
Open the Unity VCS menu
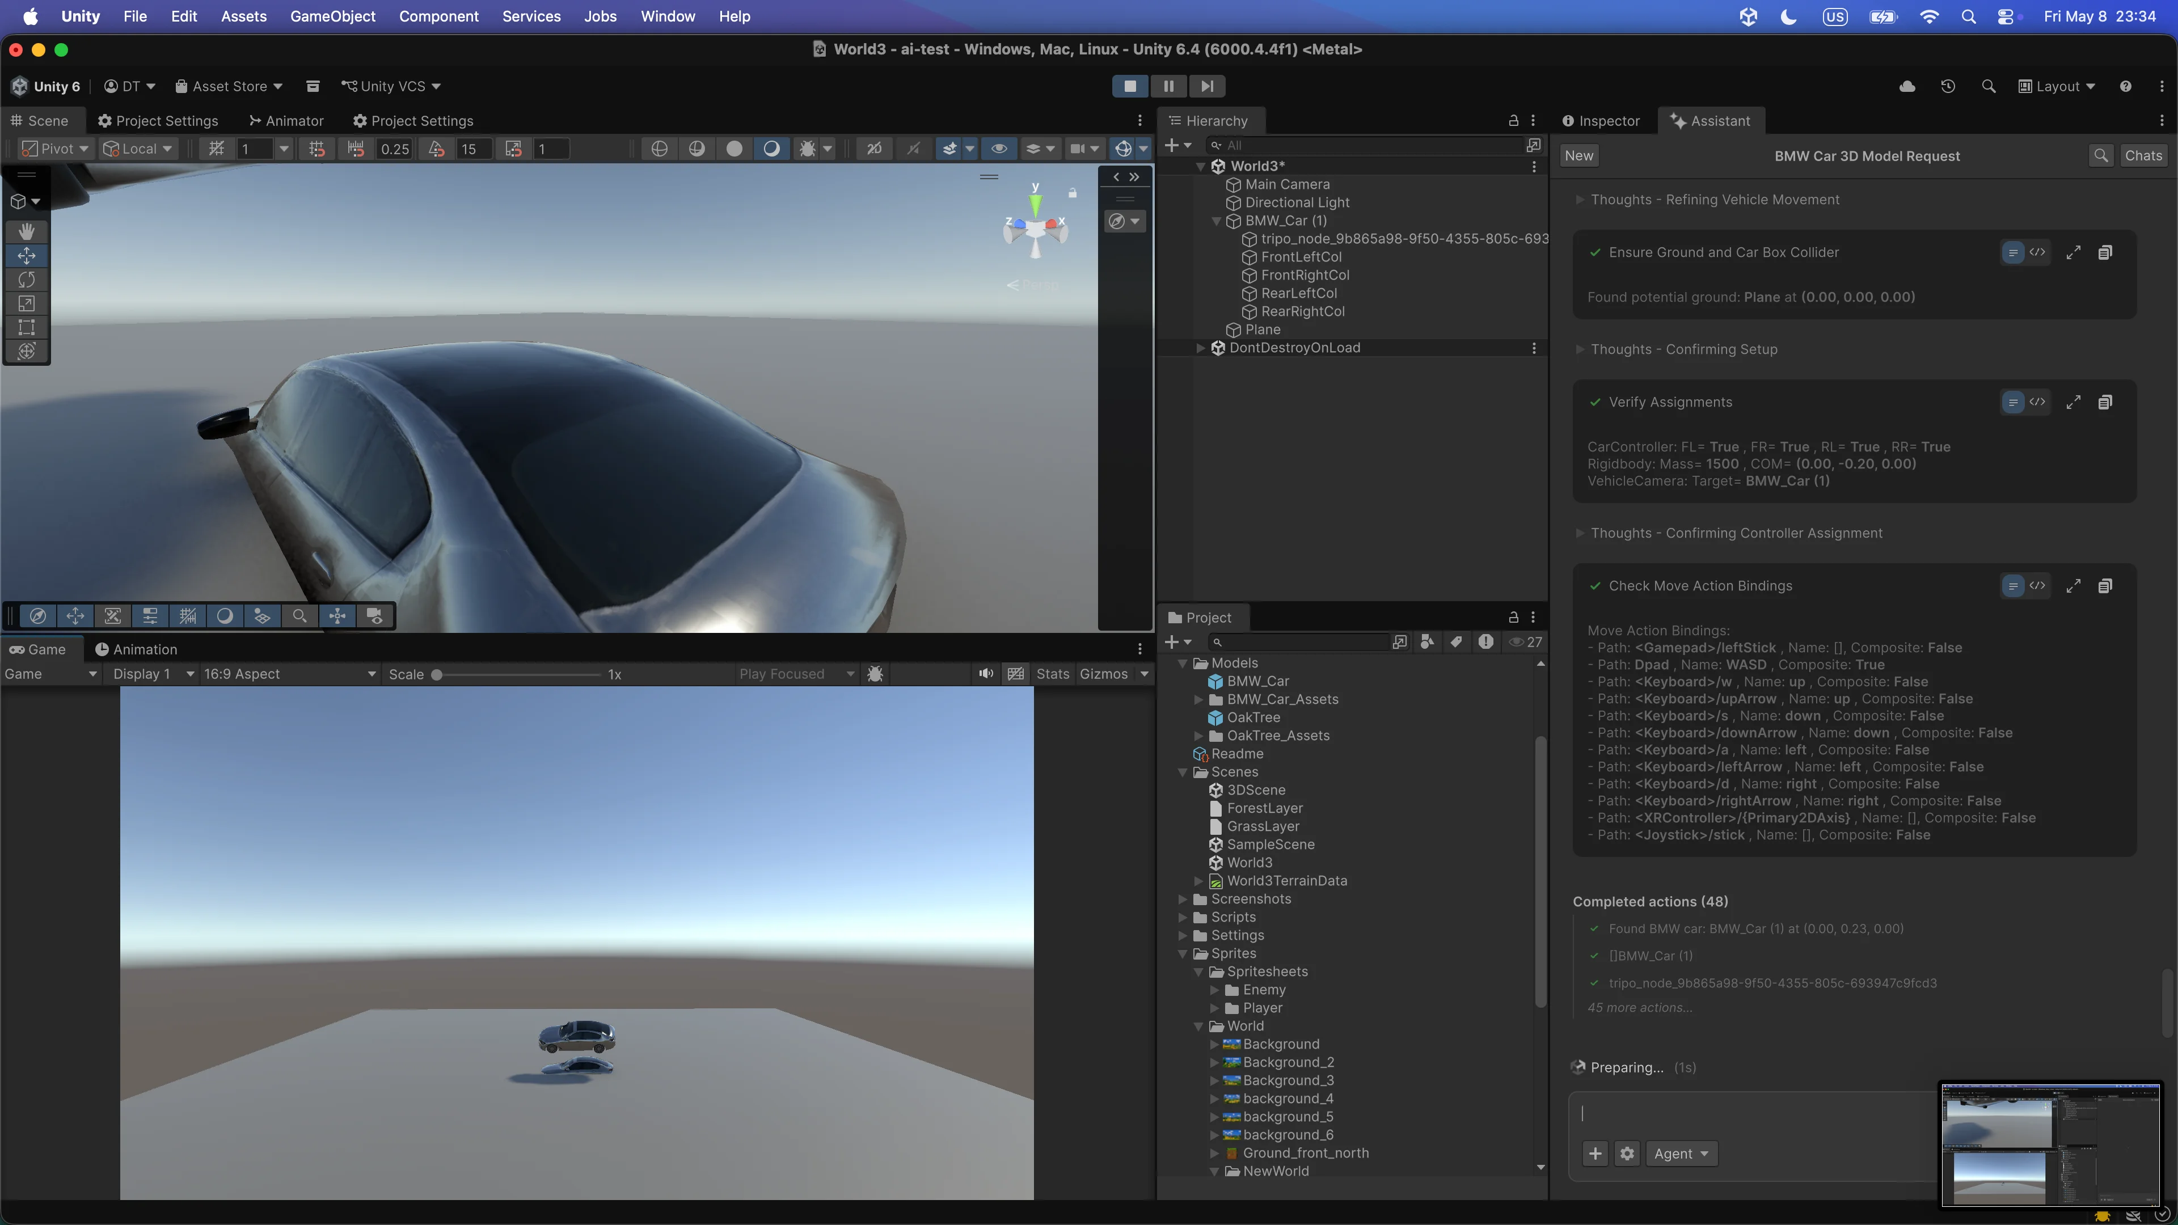pos(391,86)
